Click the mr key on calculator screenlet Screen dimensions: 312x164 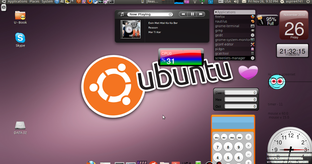240,137
